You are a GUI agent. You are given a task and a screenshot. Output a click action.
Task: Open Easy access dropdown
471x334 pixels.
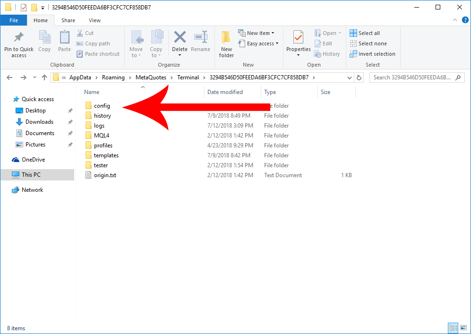pyautogui.click(x=258, y=43)
